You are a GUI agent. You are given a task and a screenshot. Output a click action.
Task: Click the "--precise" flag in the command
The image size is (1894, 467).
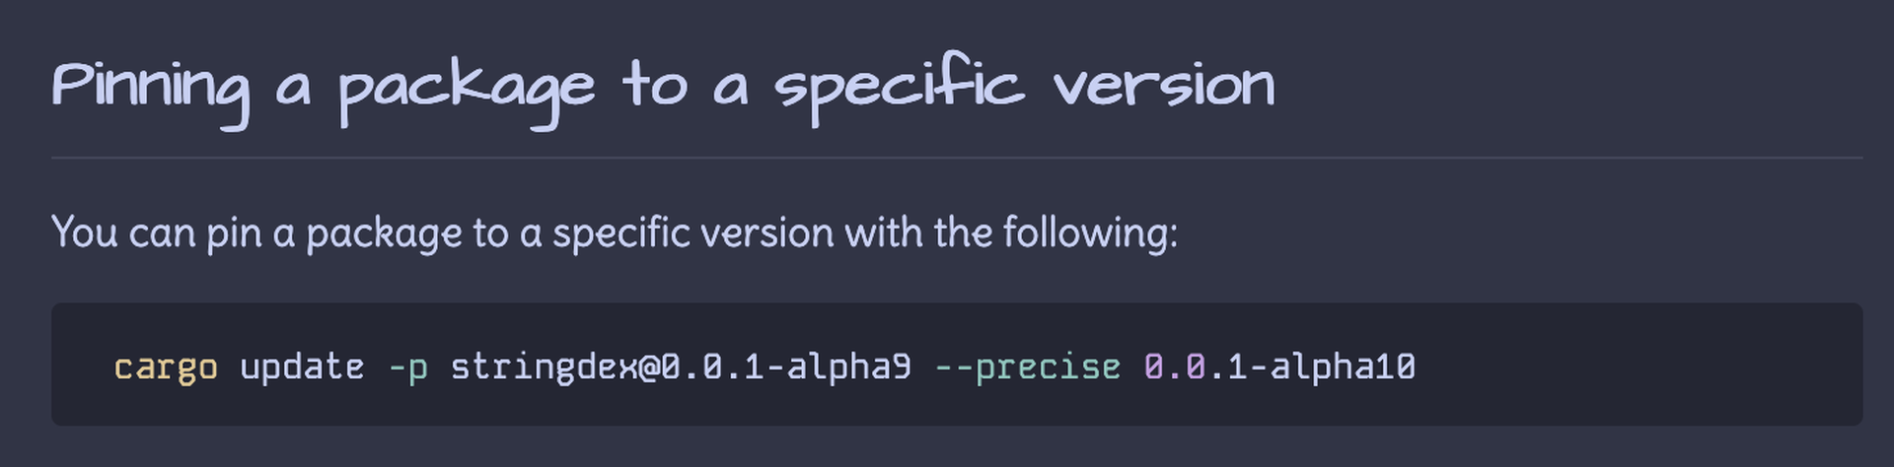coord(1027,367)
